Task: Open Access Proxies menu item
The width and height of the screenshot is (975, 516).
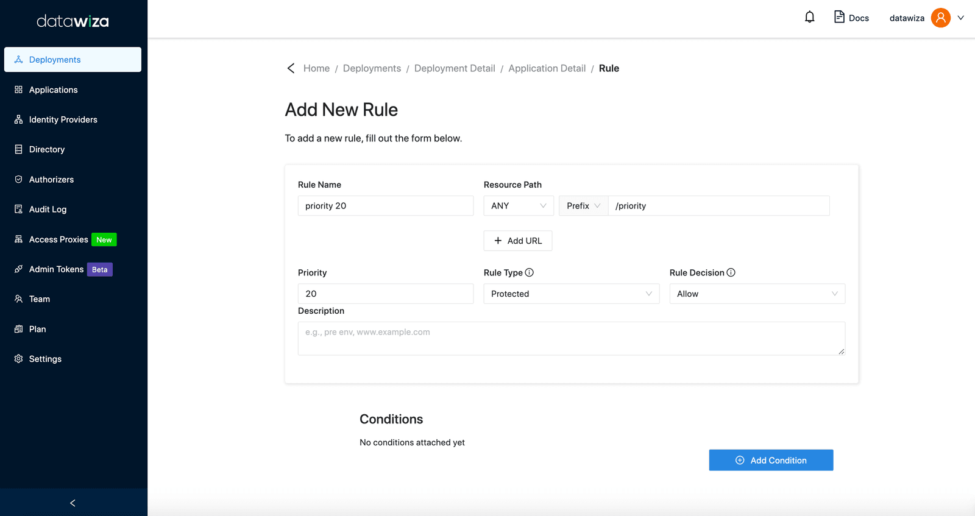Action: tap(73, 239)
